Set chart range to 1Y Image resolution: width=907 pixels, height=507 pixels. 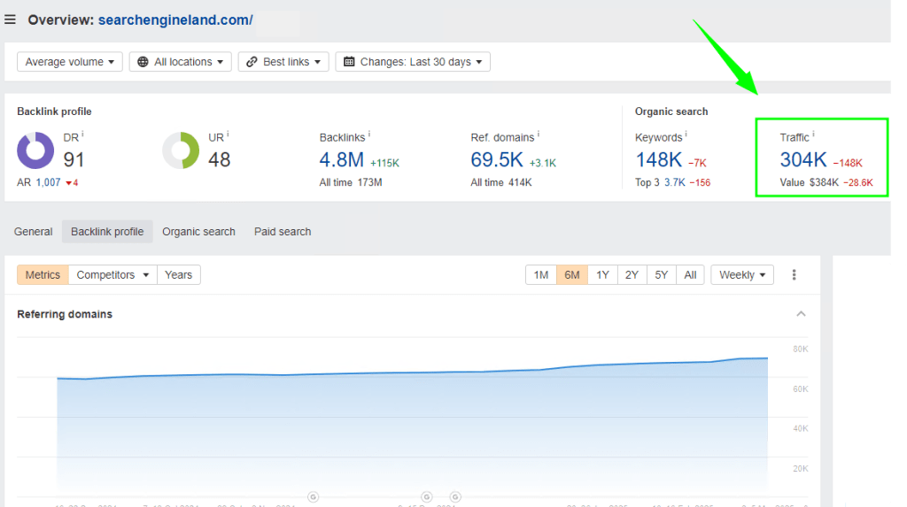[x=602, y=275]
